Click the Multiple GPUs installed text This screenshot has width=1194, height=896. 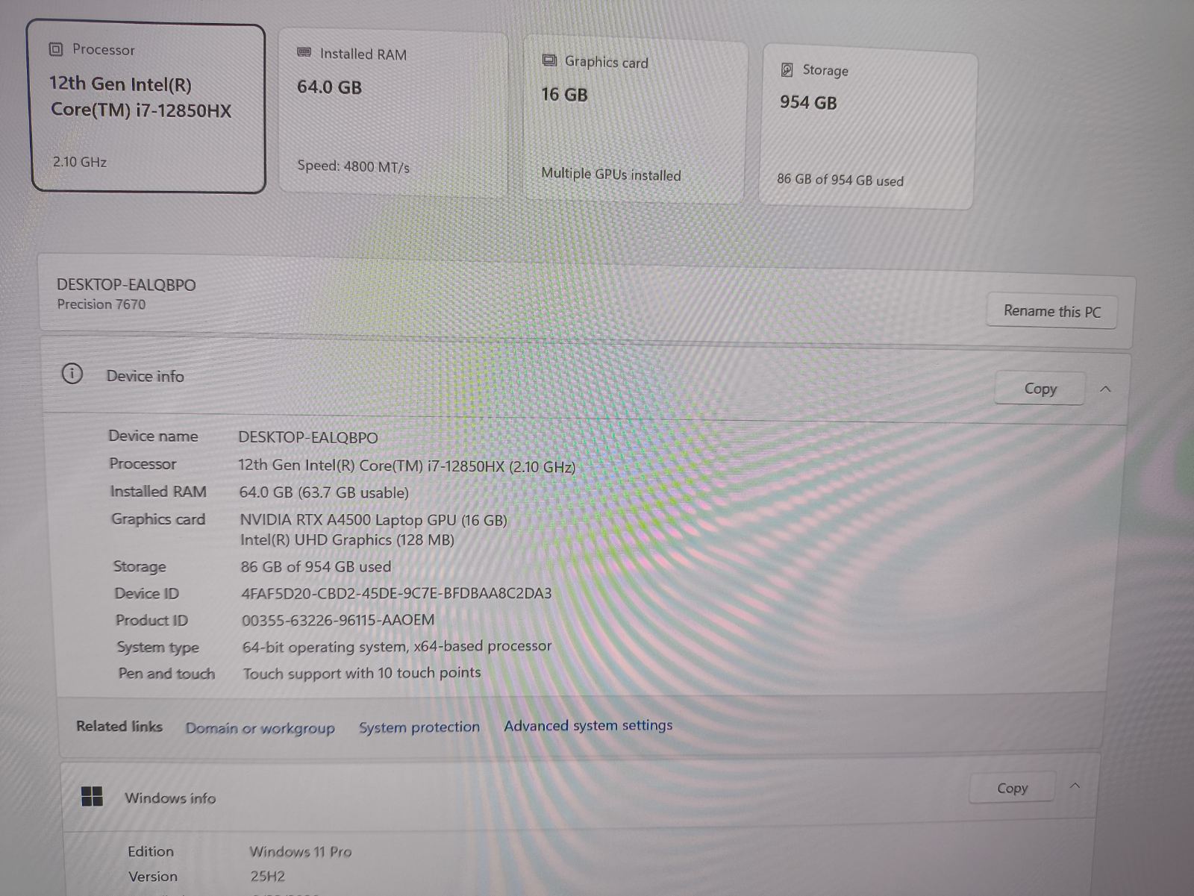(x=611, y=174)
